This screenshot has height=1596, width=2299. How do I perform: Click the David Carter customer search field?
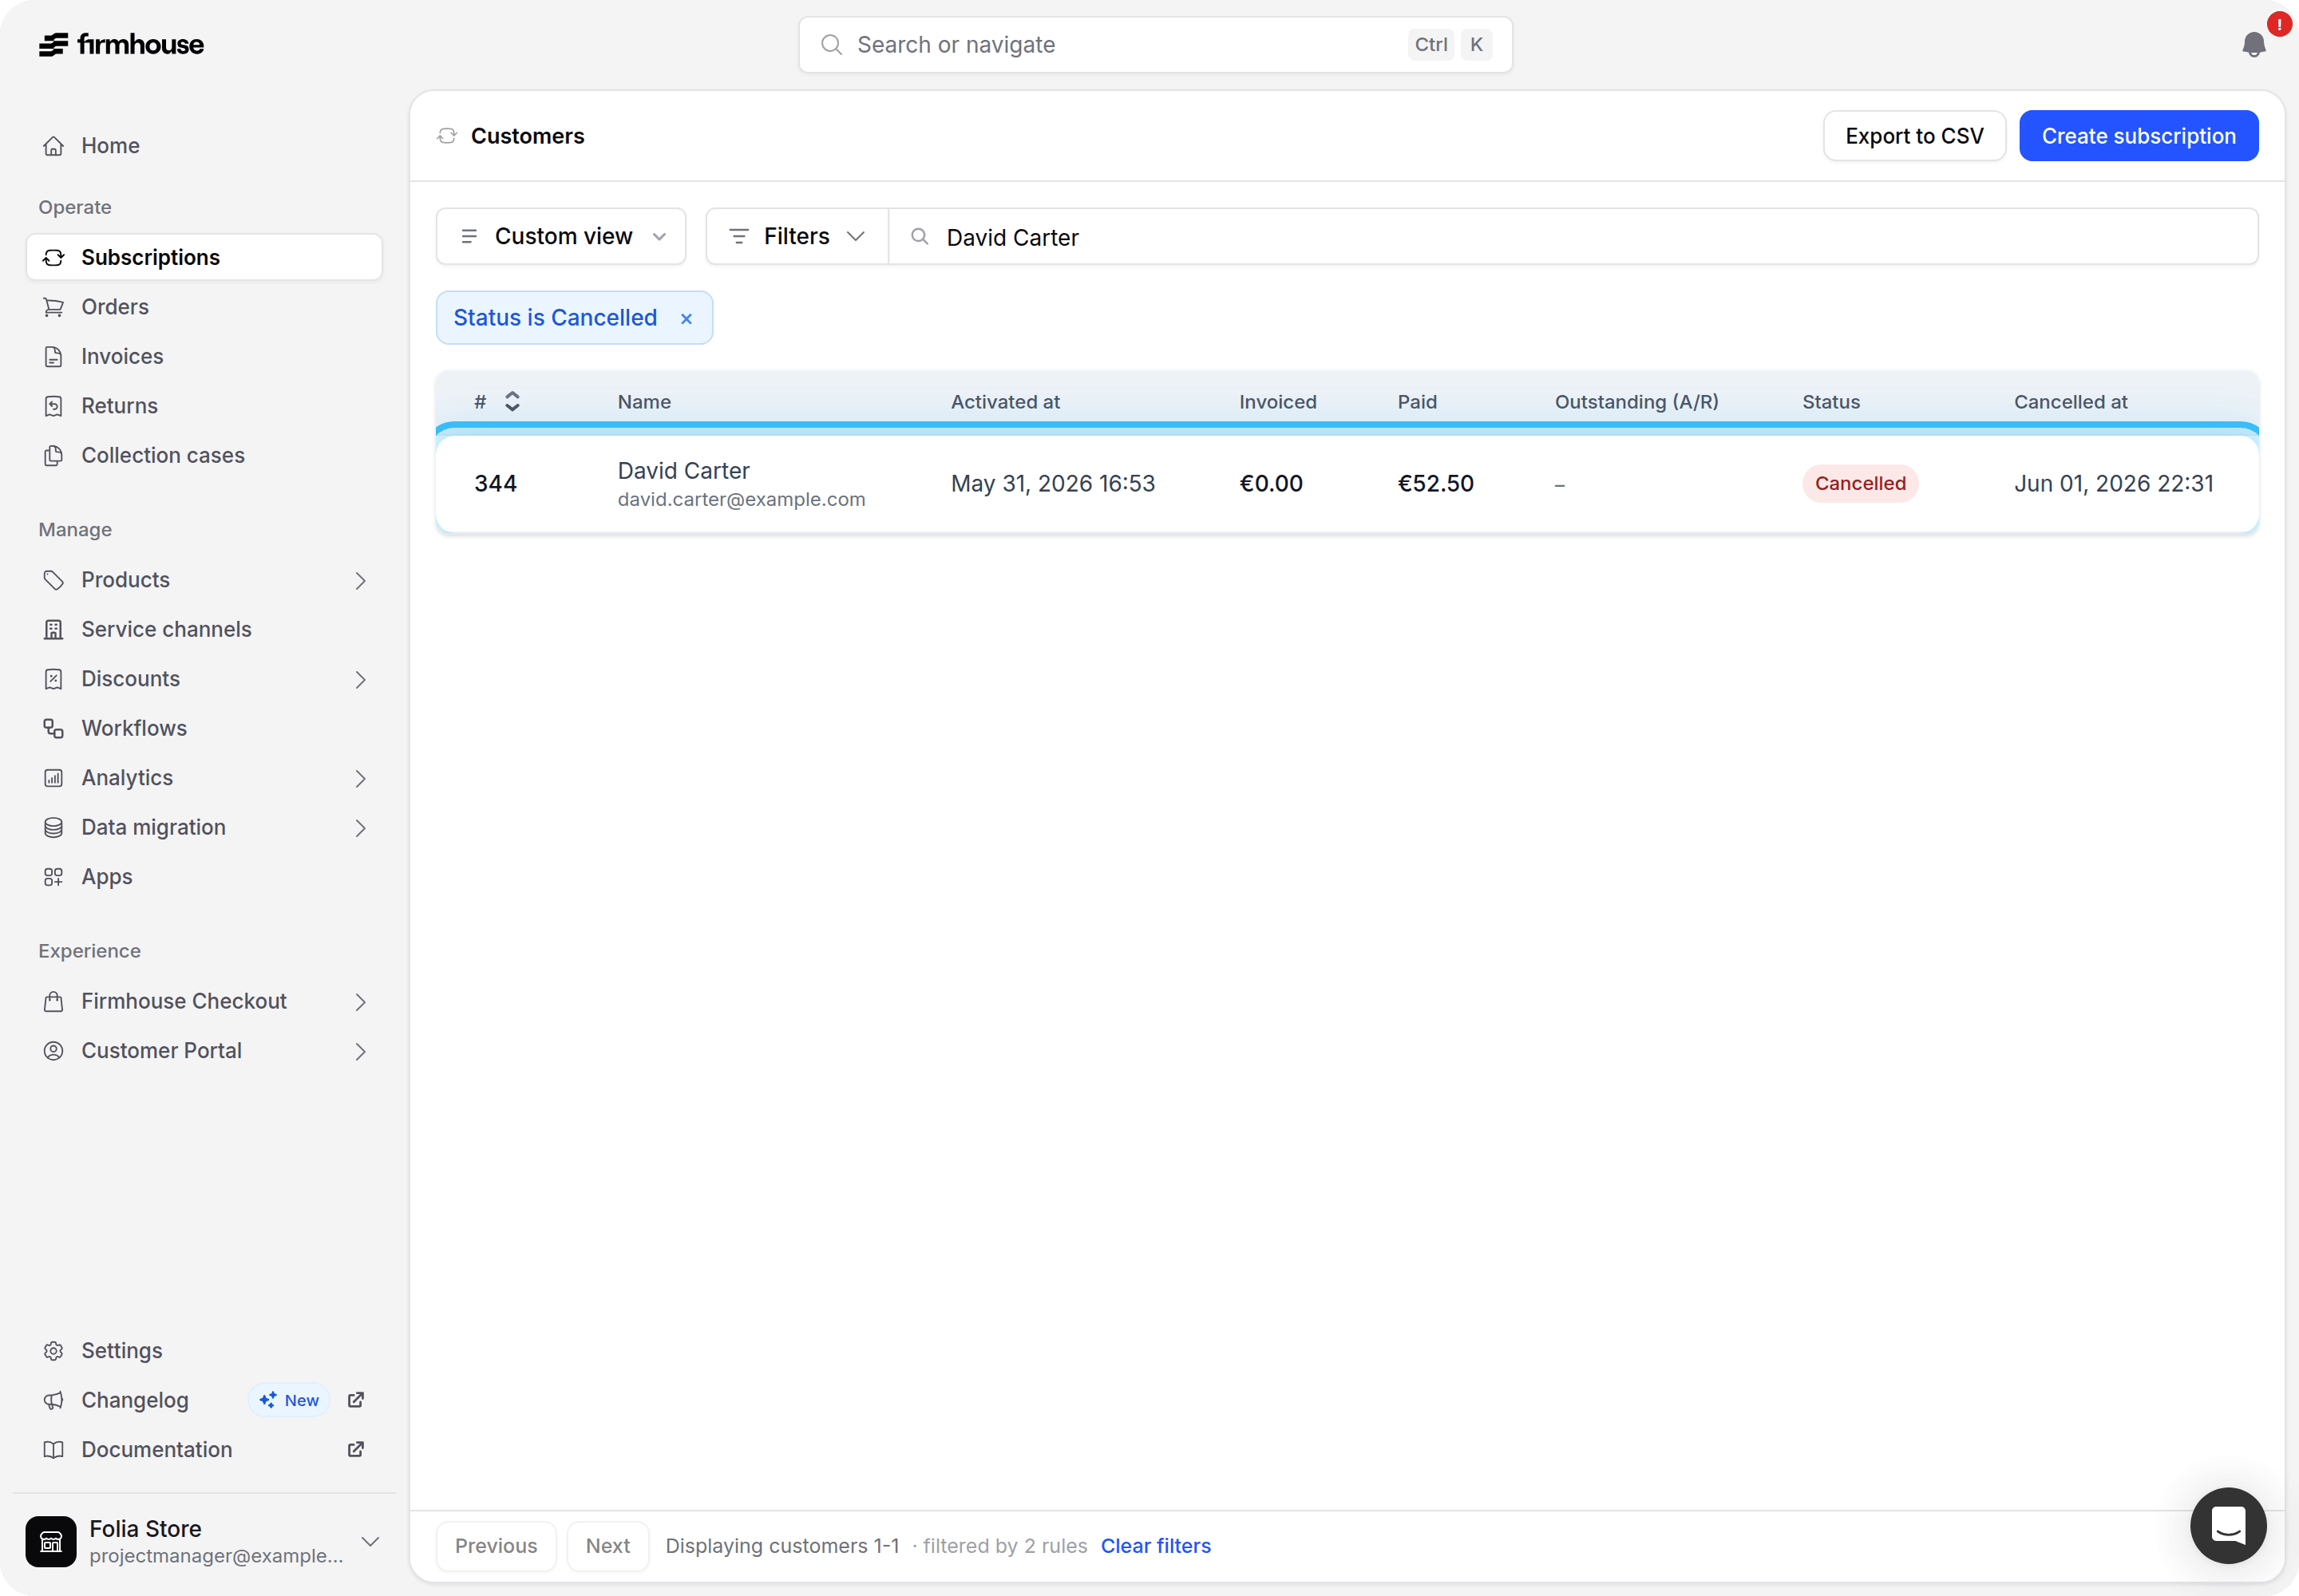click(1573, 237)
